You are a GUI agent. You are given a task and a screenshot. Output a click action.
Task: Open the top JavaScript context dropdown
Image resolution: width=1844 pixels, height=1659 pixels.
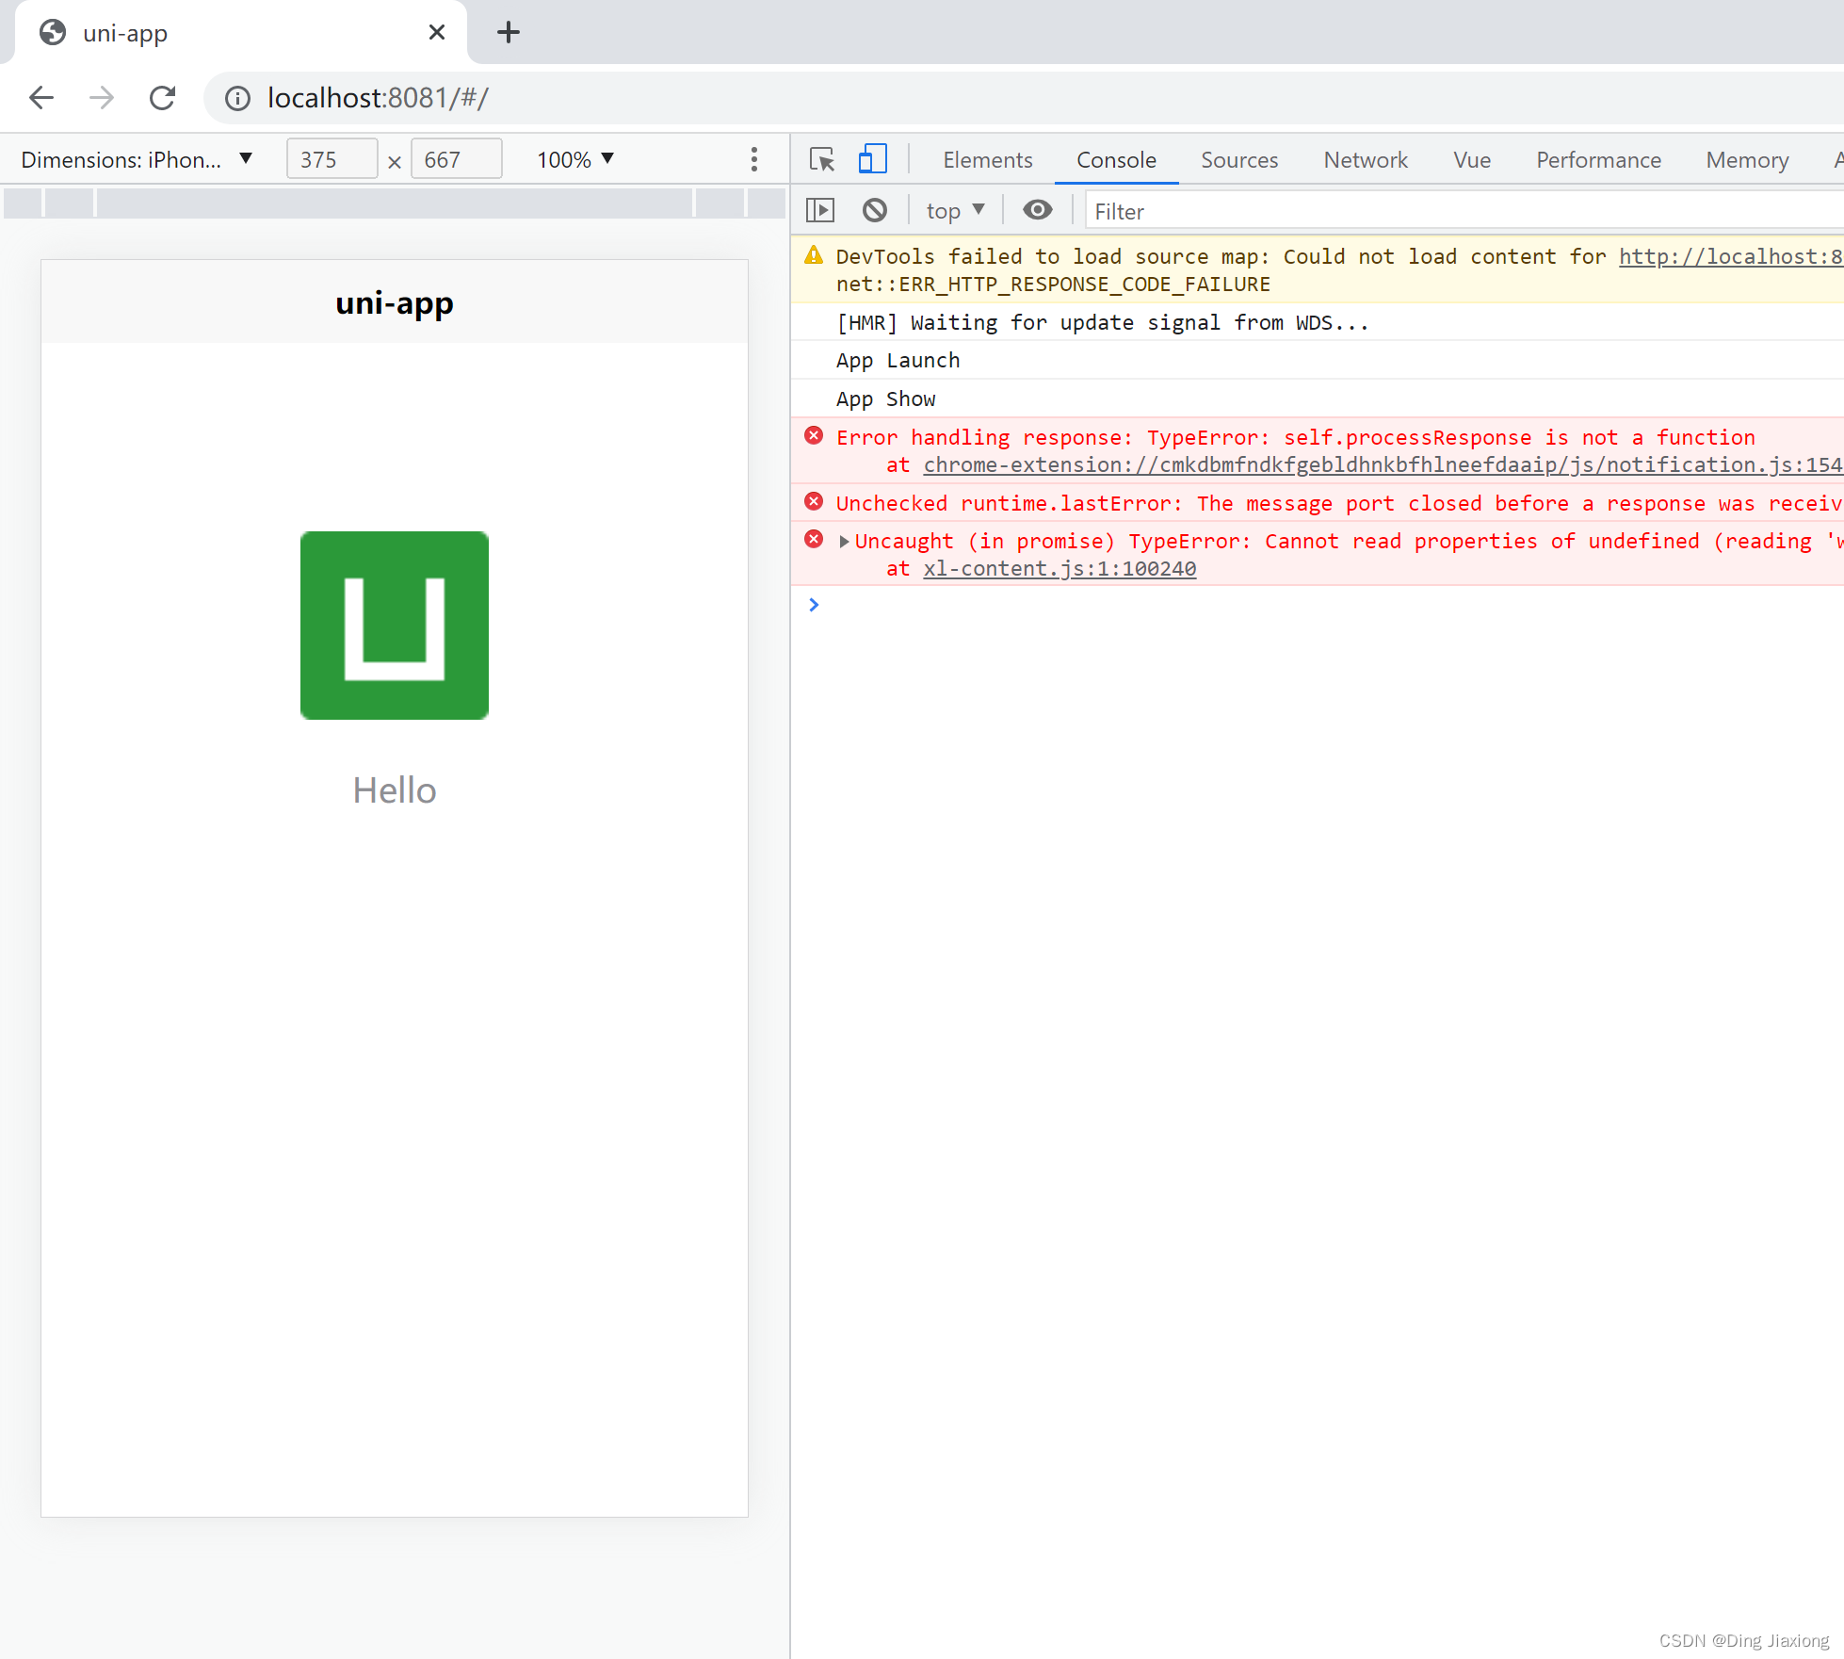click(x=954, y=210)
